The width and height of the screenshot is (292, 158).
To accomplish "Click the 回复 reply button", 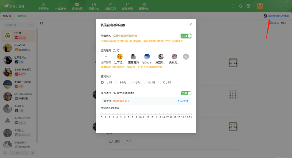I will pyautogui.click(x=115, y=141).
